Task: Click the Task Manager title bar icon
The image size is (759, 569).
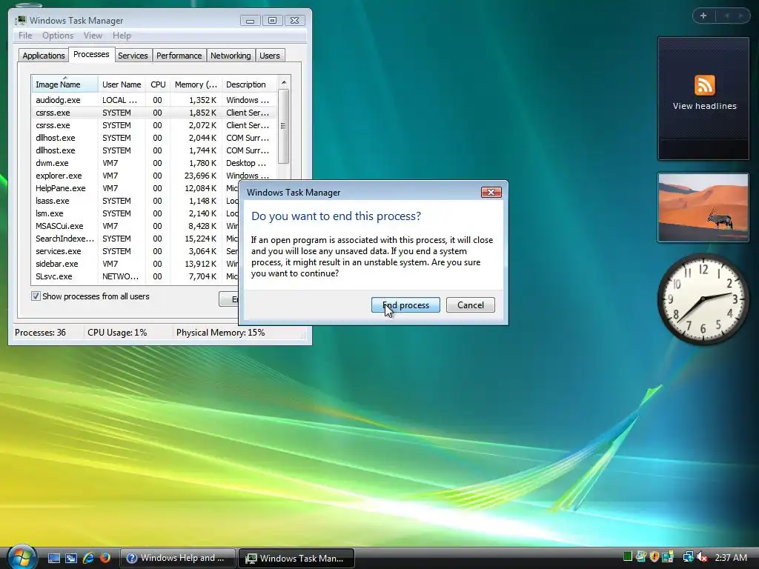Action: click(x=20, y=20)
